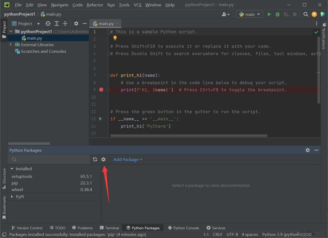
Task: Click the green inspection checkmark in editor
Action: point(316,32)
